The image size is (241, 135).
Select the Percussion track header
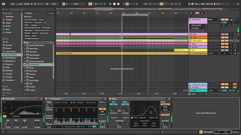pos(198,41)
